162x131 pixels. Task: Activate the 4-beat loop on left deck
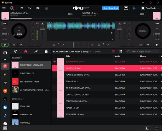coord(34,45)
